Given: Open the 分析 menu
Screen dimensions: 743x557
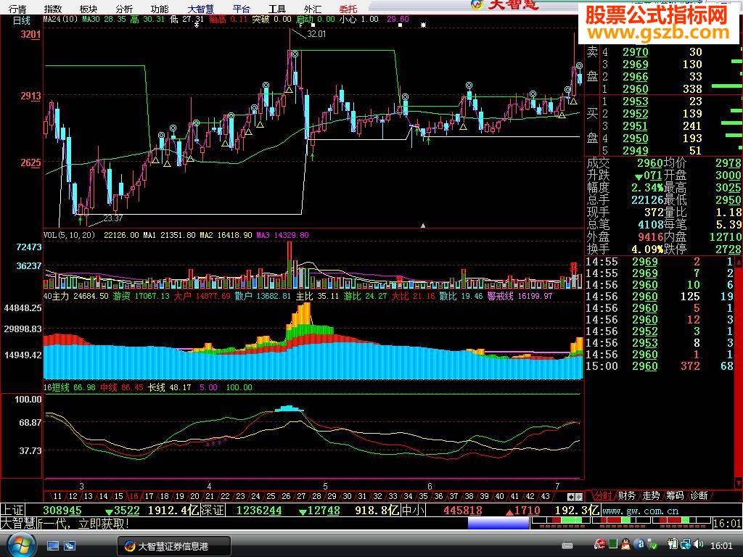Looking at the screenshot, I should pyautogui.click(x=123, y=9).
